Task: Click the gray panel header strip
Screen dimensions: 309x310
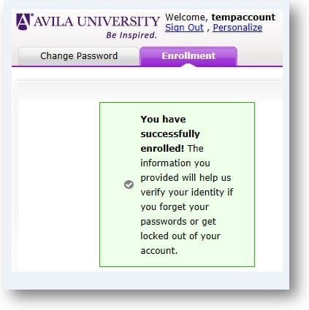Action: click(x=149, y=91)
